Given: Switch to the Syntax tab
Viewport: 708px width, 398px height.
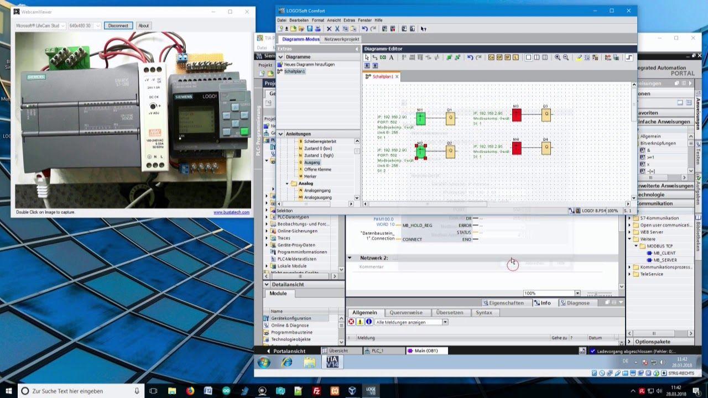Looking at the screenshot, I should 484,312.
